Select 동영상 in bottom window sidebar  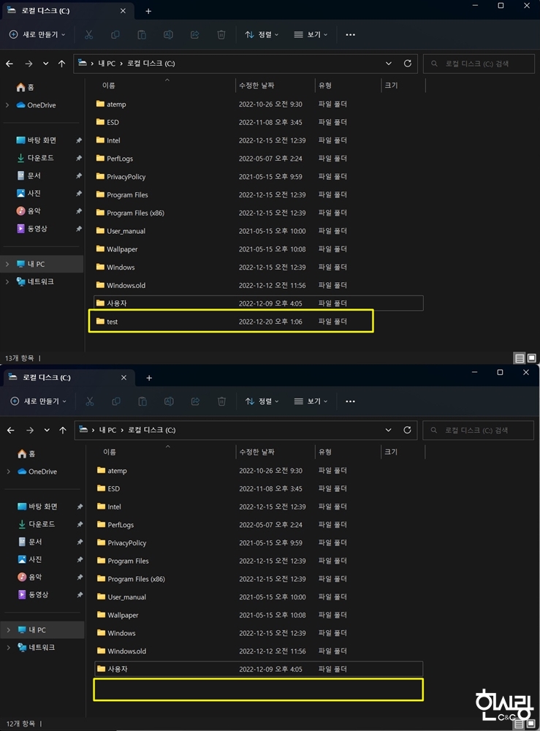[x=33, y=595]
